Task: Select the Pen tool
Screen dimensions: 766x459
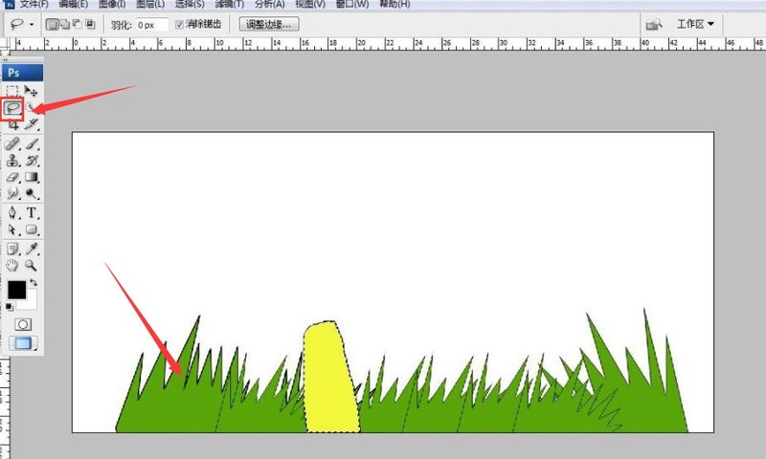Action: pos(12,212)
